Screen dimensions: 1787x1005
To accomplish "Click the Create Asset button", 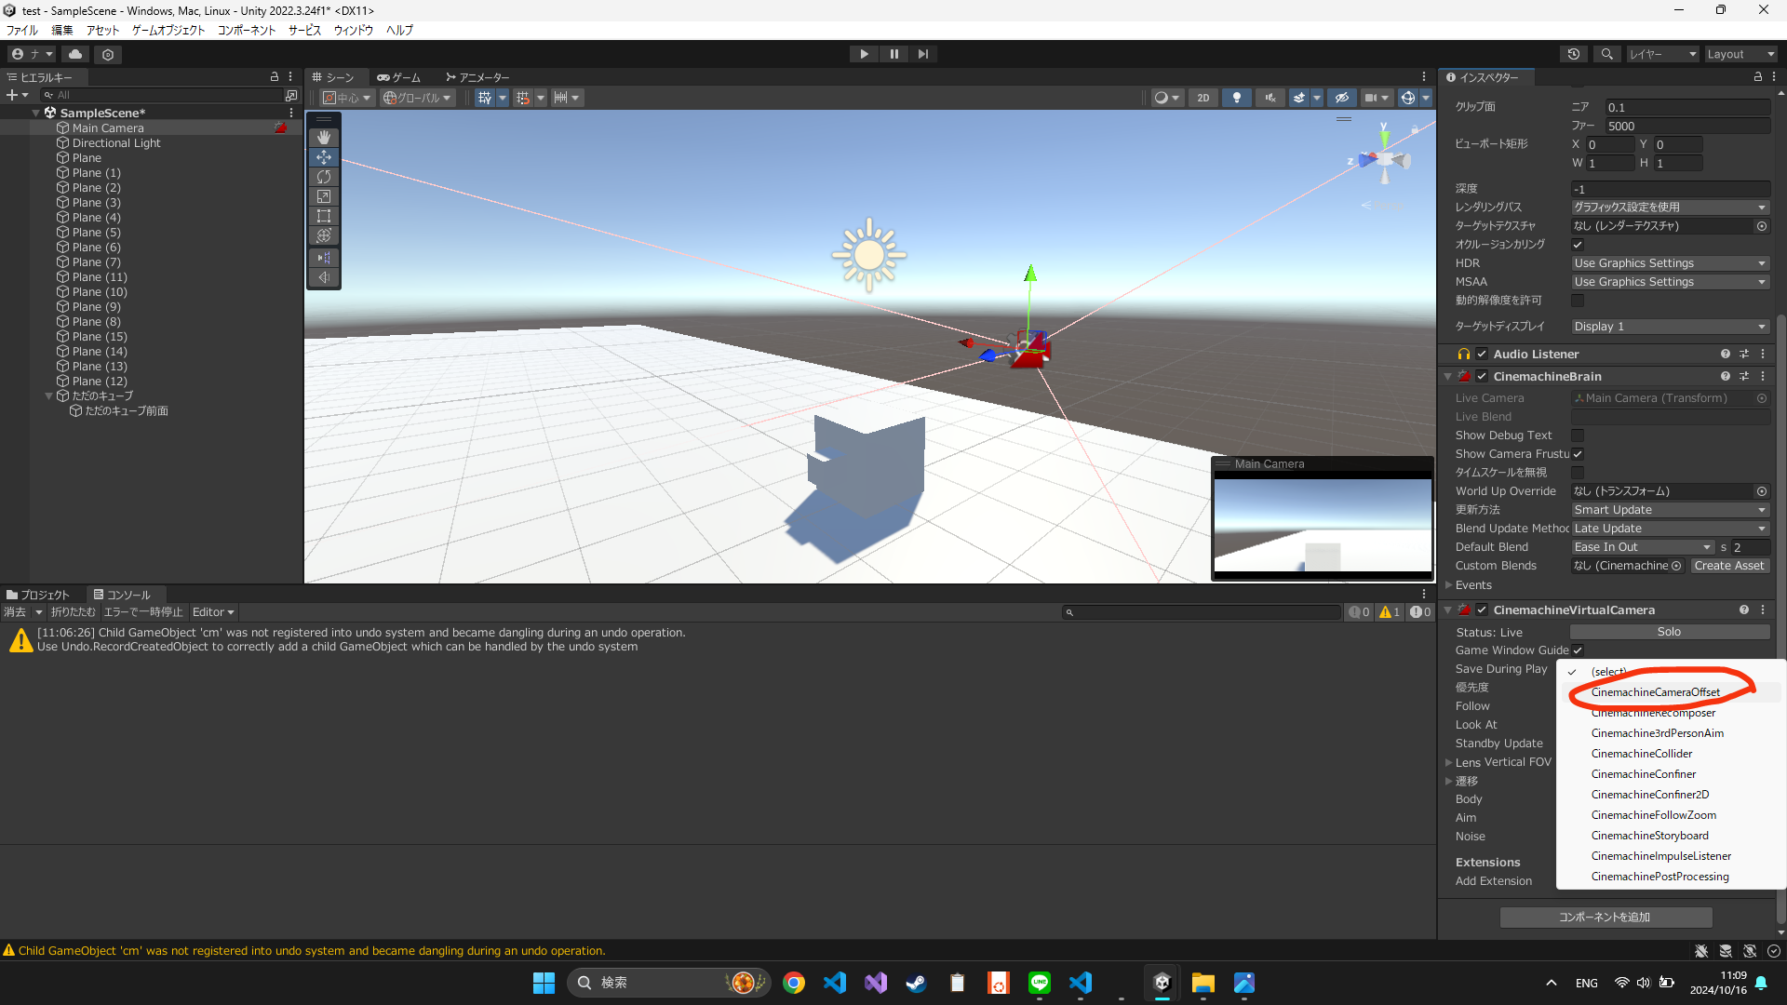I will pos(1728,566).
